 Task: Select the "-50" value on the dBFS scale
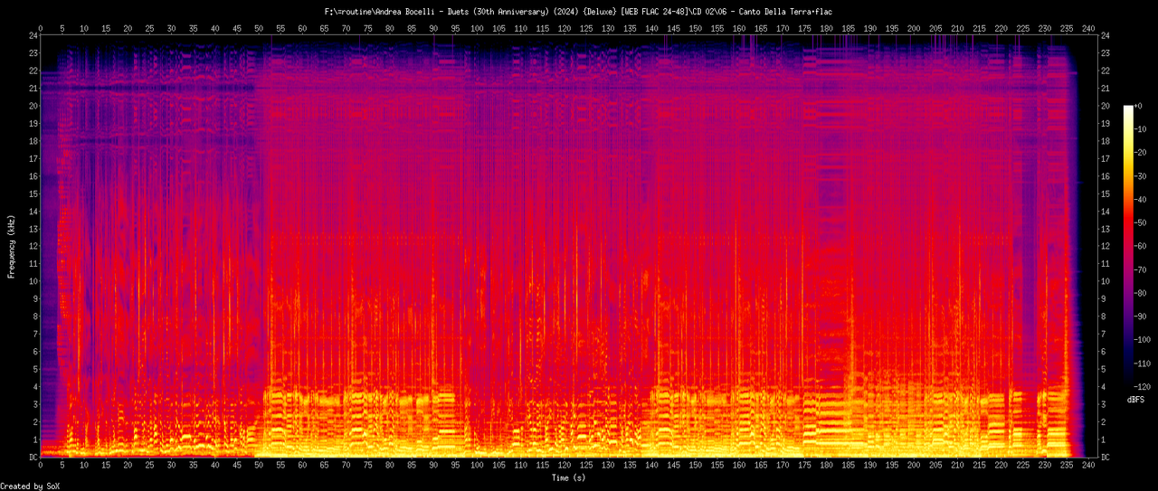click(x=1141, y=222)
